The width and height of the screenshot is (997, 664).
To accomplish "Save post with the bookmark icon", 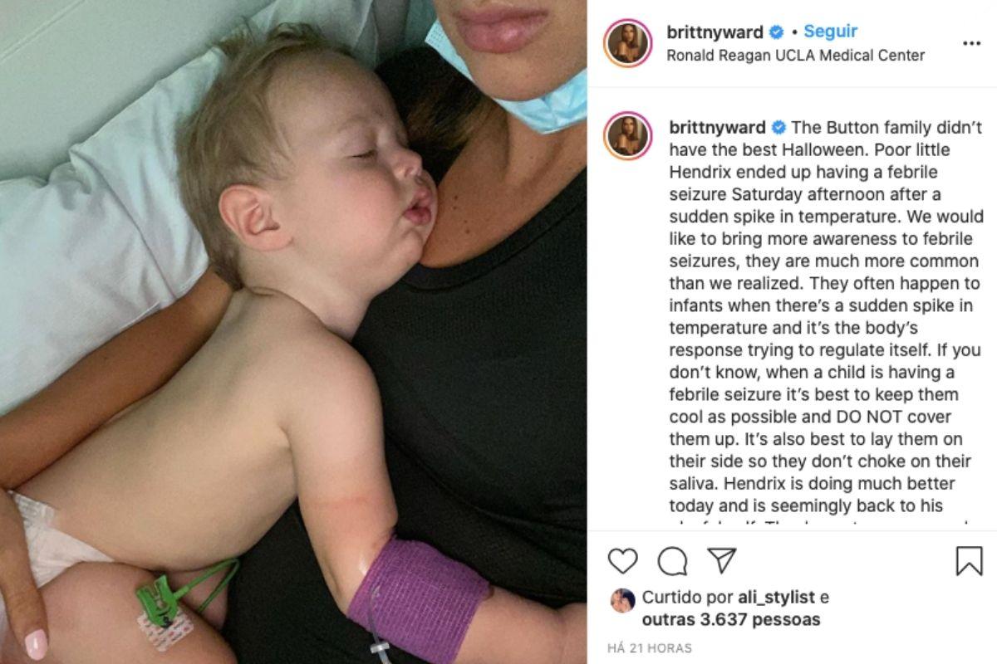I will tap(969, 561).
